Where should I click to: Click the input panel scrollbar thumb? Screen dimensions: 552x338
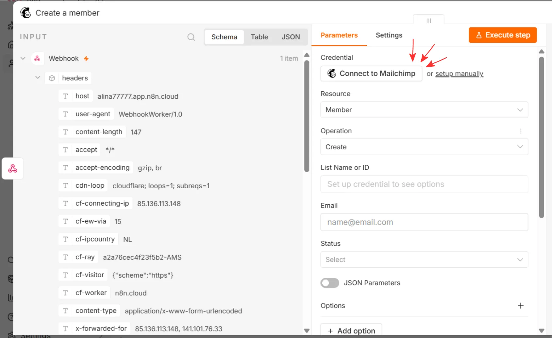307,116
